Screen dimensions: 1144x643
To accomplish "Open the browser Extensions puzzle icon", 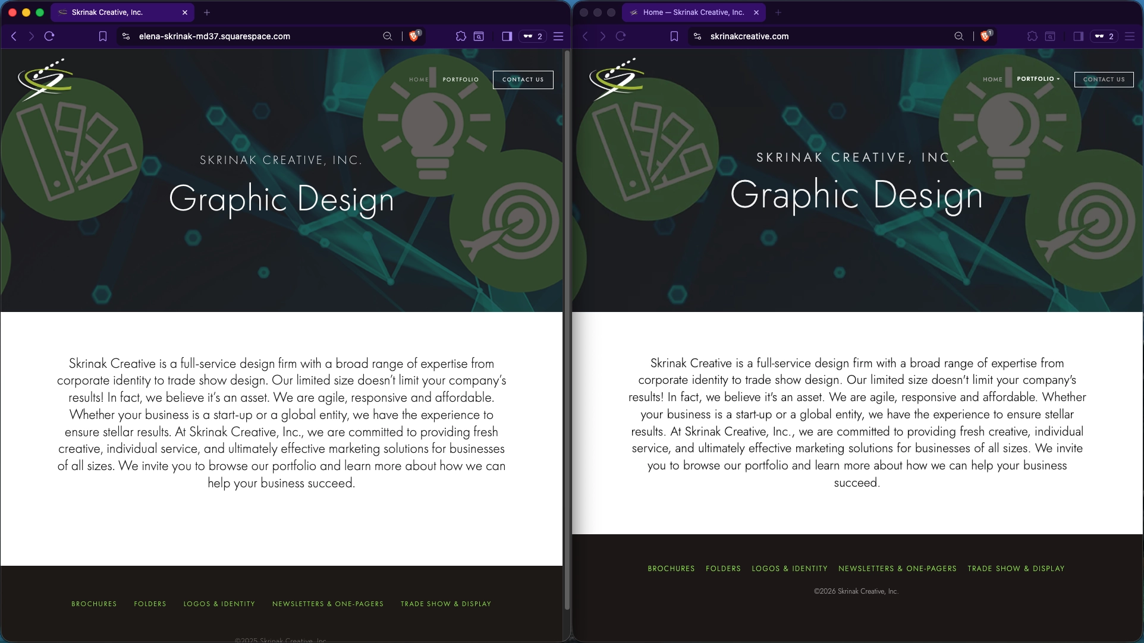I will (x=1030, y=36).
